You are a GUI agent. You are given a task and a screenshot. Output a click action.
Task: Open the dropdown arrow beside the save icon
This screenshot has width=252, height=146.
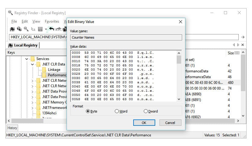pyautogui.click(x=46, y=29)
